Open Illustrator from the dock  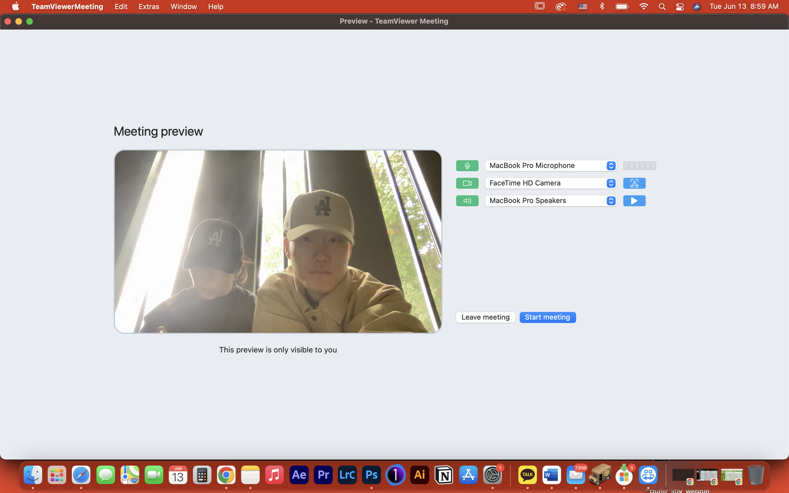[x=419, y=475]
